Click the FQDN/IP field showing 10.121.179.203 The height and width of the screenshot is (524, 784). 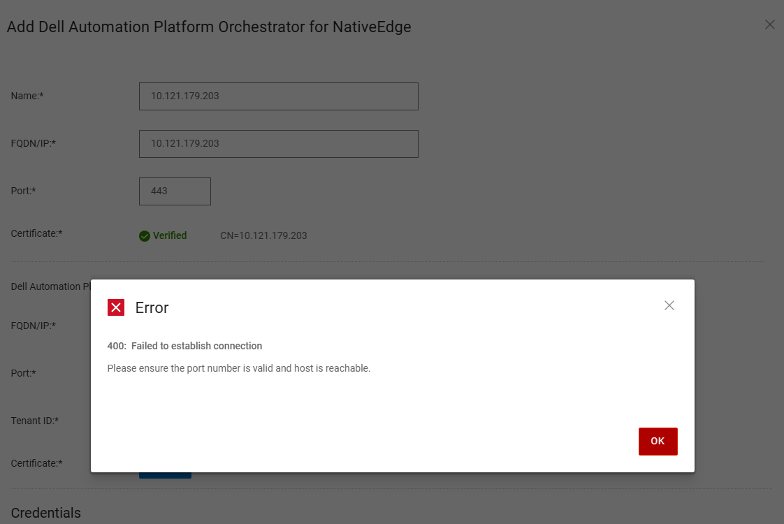278,143
